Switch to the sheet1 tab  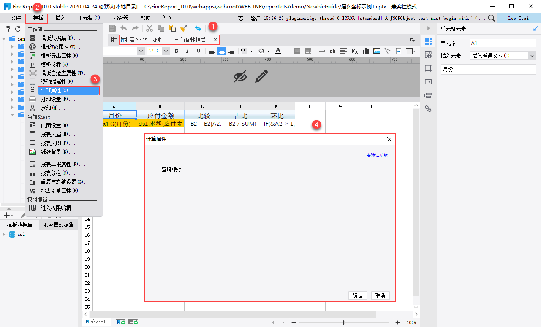(x=96, y=322)
